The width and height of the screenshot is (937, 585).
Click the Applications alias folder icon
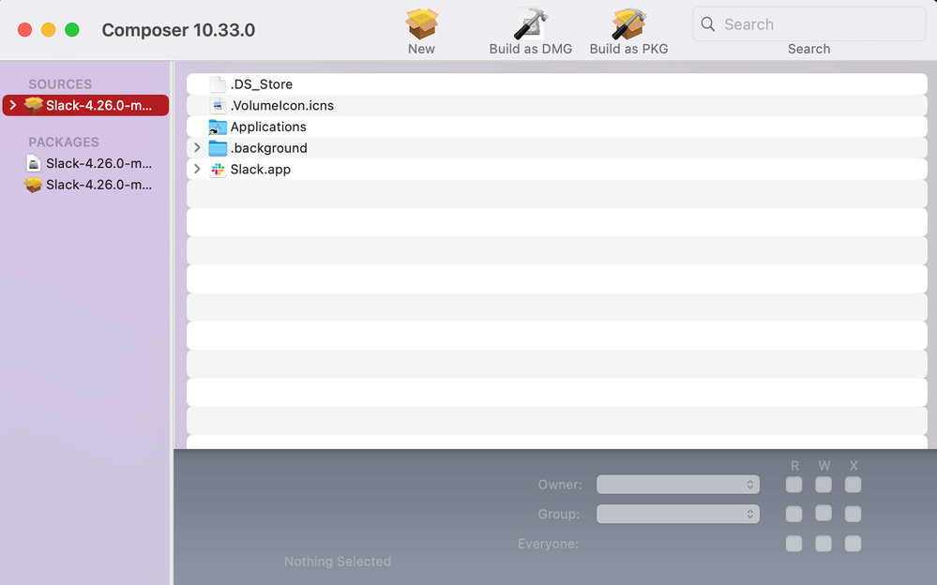tap(218, 127)
